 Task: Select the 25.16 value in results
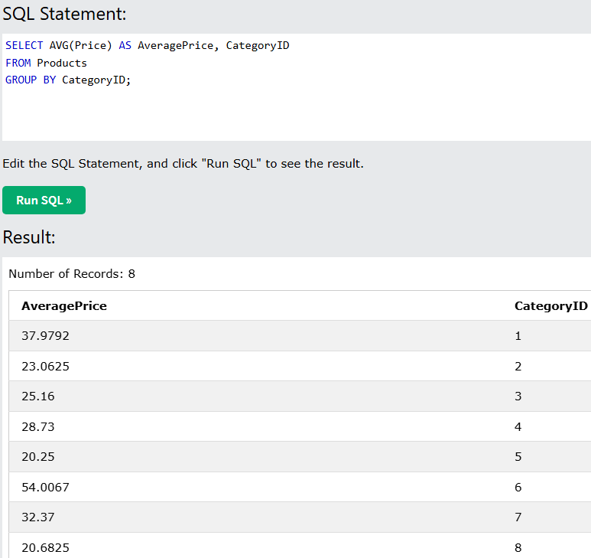(38, 396)
